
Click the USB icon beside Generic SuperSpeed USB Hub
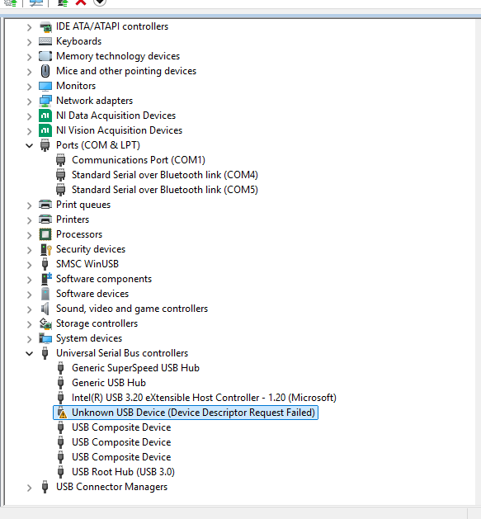(x=60, y=368)
